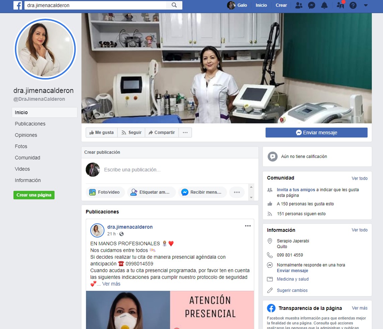383x329 pixels.
Task: Click 151 personas siguen esto
Action: click(301, 214)
